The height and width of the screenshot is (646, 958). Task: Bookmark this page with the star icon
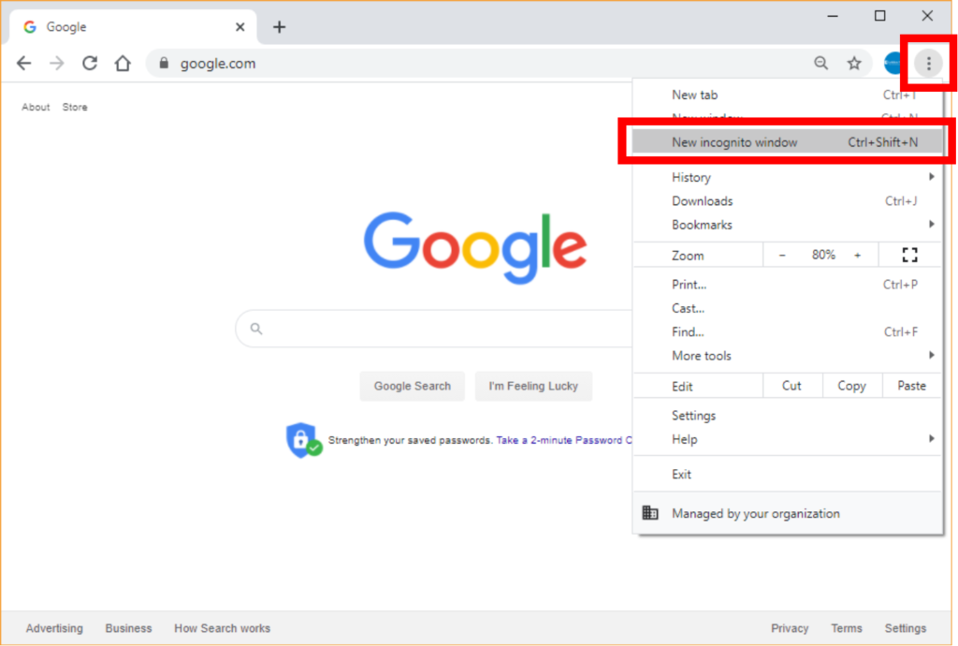tap(854, 63)
